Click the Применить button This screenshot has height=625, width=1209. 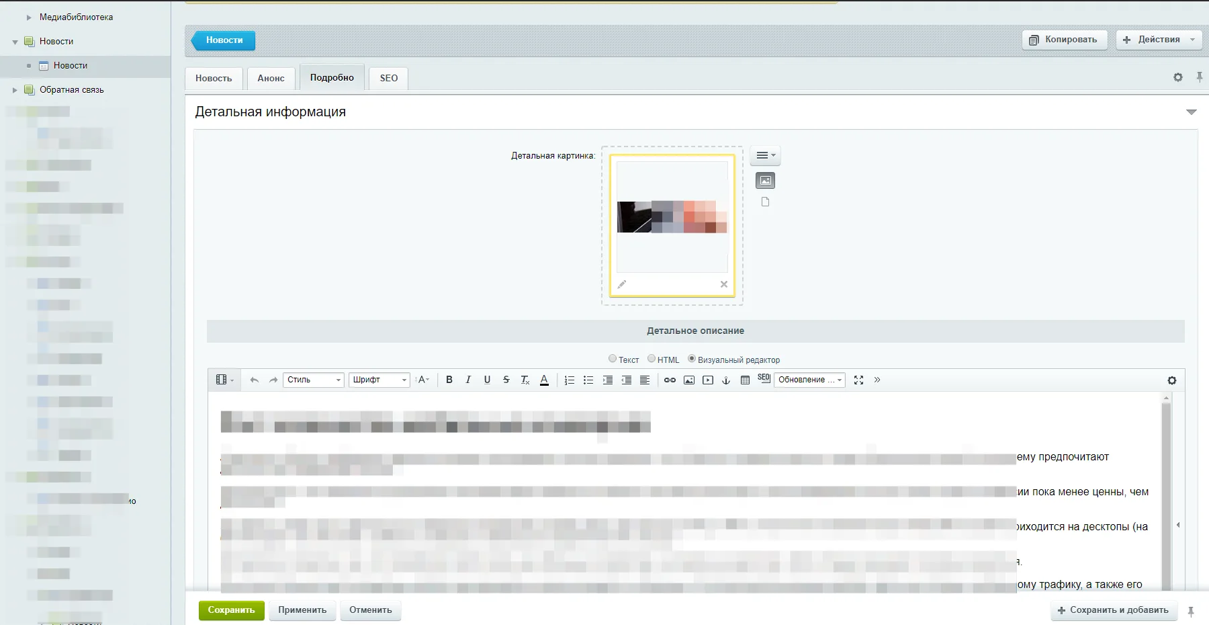click(302, 610)
